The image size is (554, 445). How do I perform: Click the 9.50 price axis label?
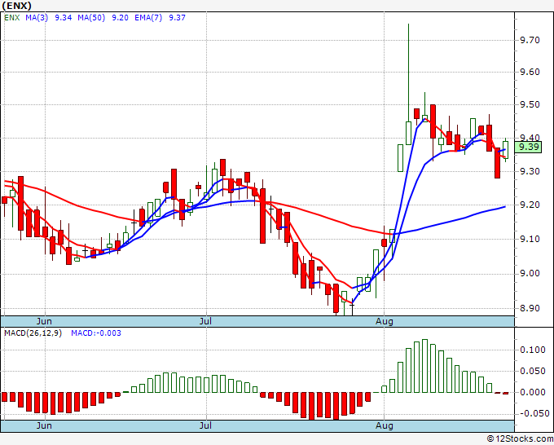pos(530,105)
